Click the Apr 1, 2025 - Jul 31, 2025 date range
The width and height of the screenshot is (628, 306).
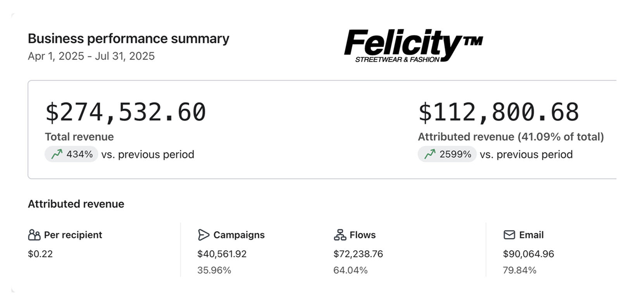pyautogui.click(x=91, y=56)
